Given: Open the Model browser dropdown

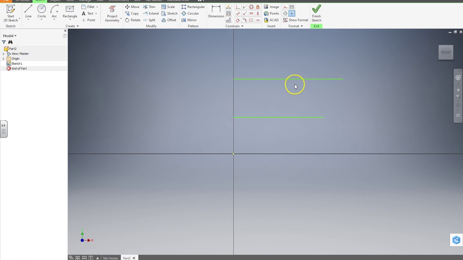Looking at the screenshot, I should click(10, 36).
